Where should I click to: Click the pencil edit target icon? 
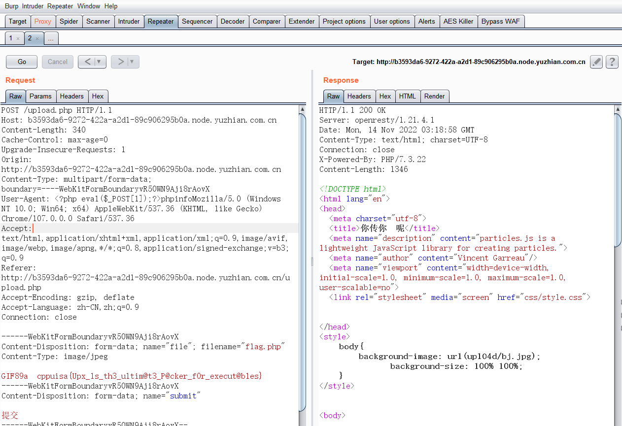coord(596,62)
